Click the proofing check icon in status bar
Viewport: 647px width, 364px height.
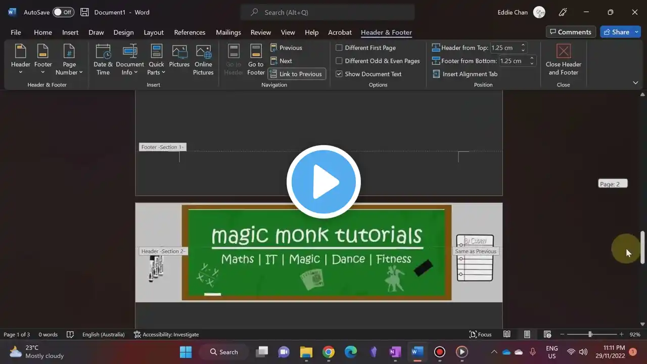pyautogui.click(x=70, y=334)
